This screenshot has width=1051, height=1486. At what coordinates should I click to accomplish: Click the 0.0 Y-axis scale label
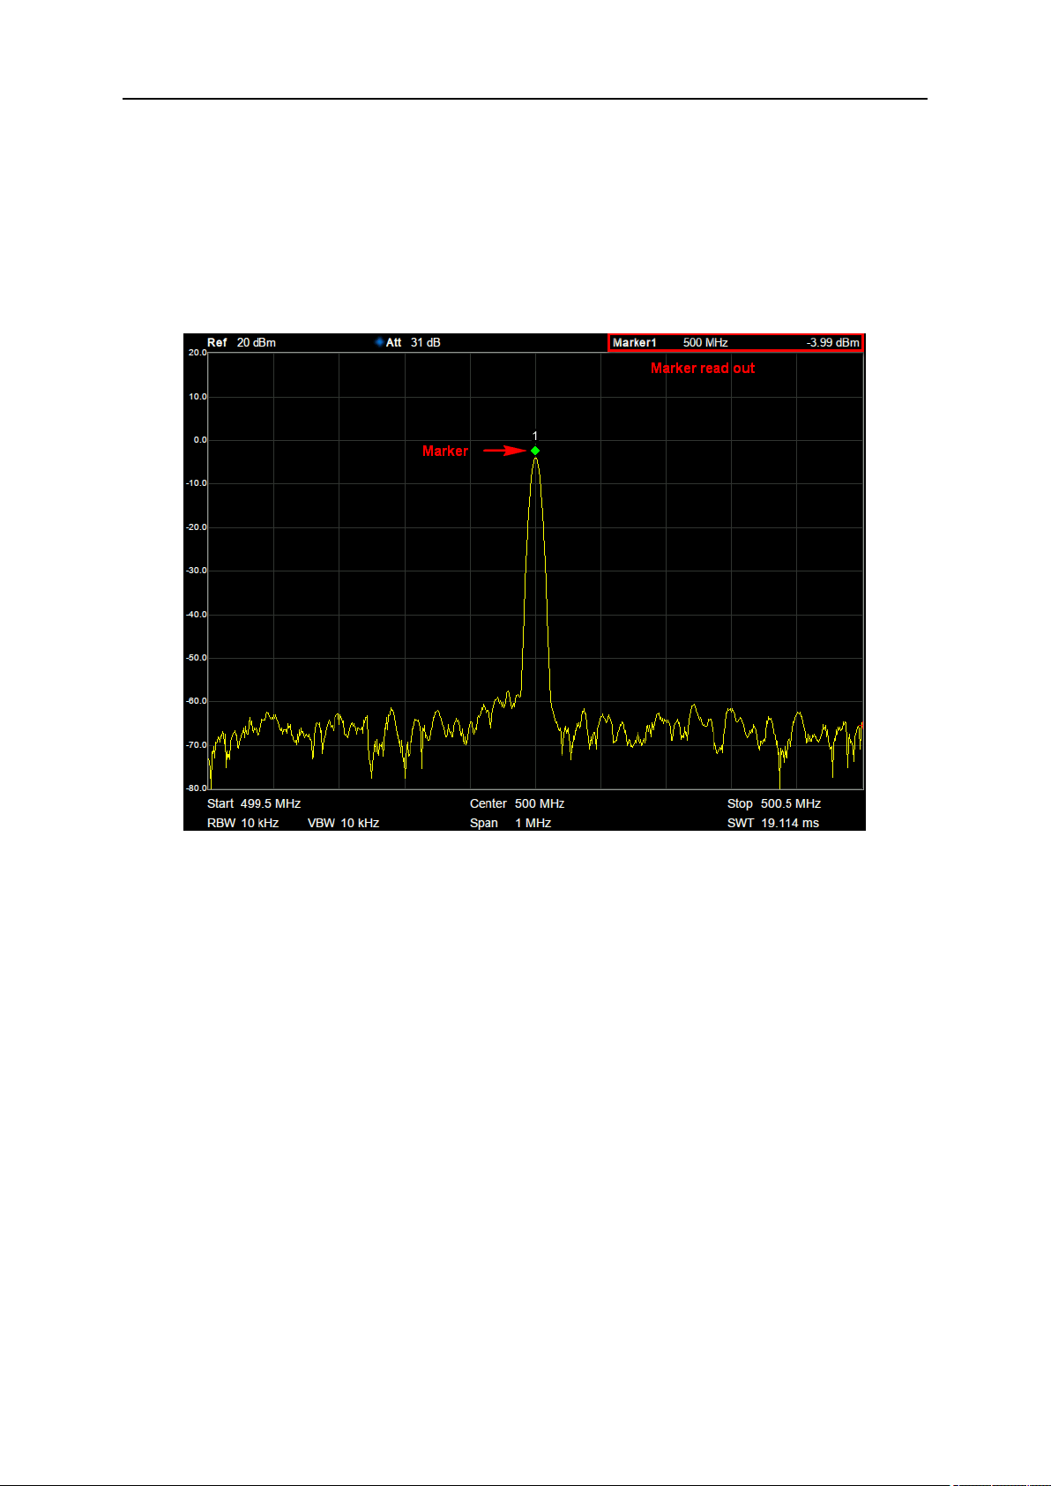(x=200, y=440)
